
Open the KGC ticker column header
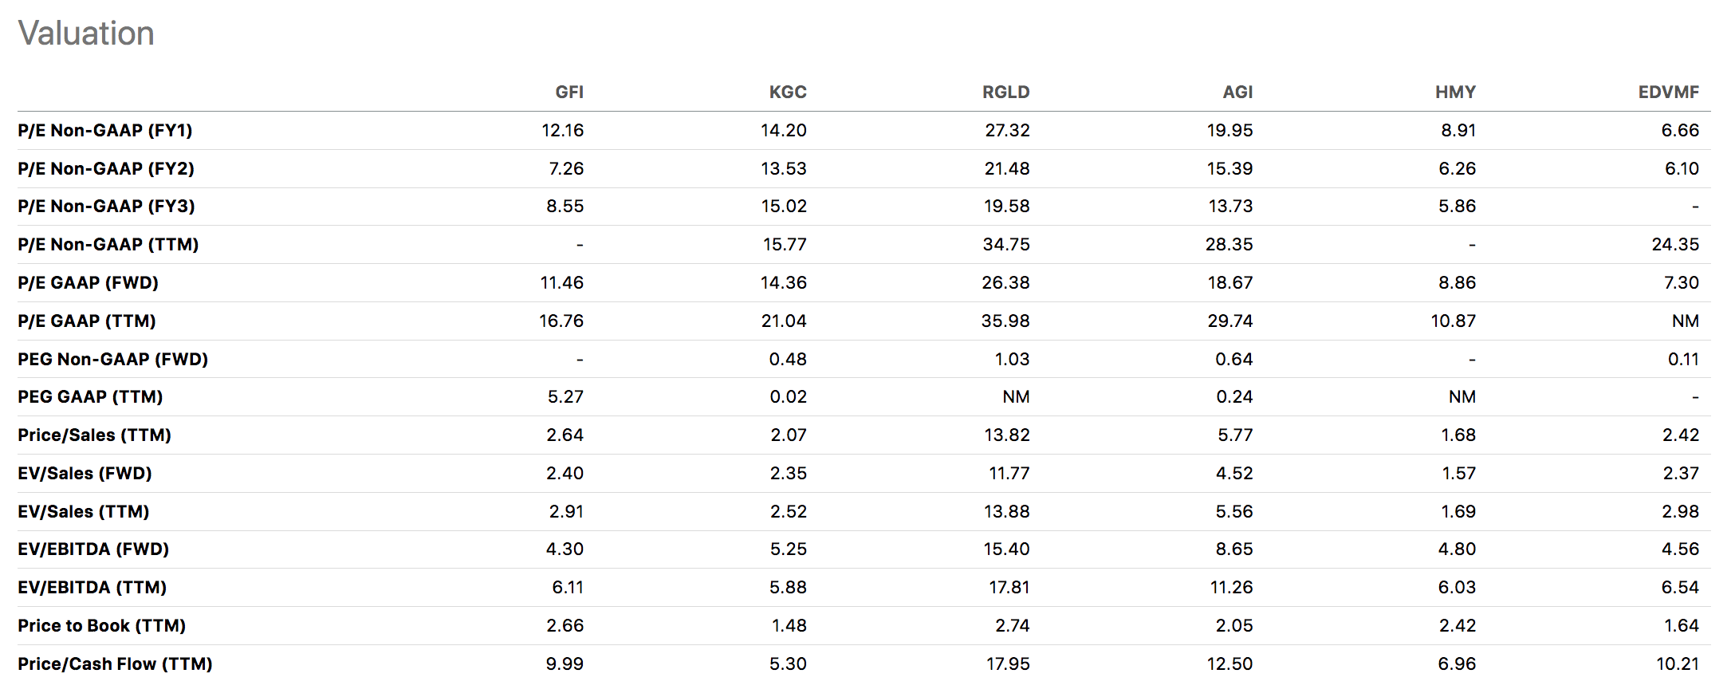pos(788,93)
